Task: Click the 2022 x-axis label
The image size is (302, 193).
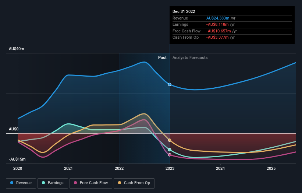Action: [x=119, y=169]
